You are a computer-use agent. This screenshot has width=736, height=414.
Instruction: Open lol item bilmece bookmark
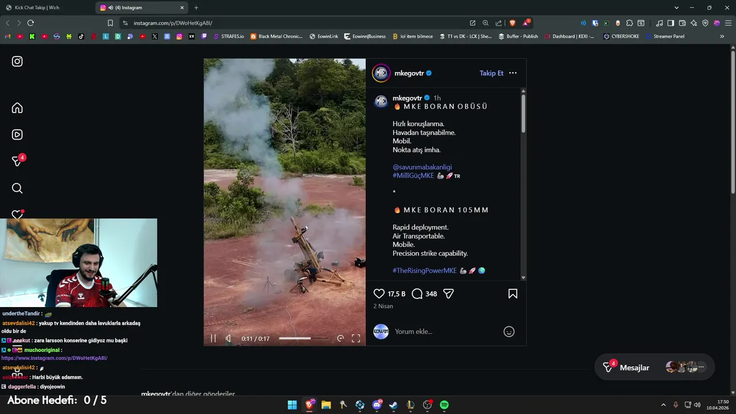(x=412, y=36)
